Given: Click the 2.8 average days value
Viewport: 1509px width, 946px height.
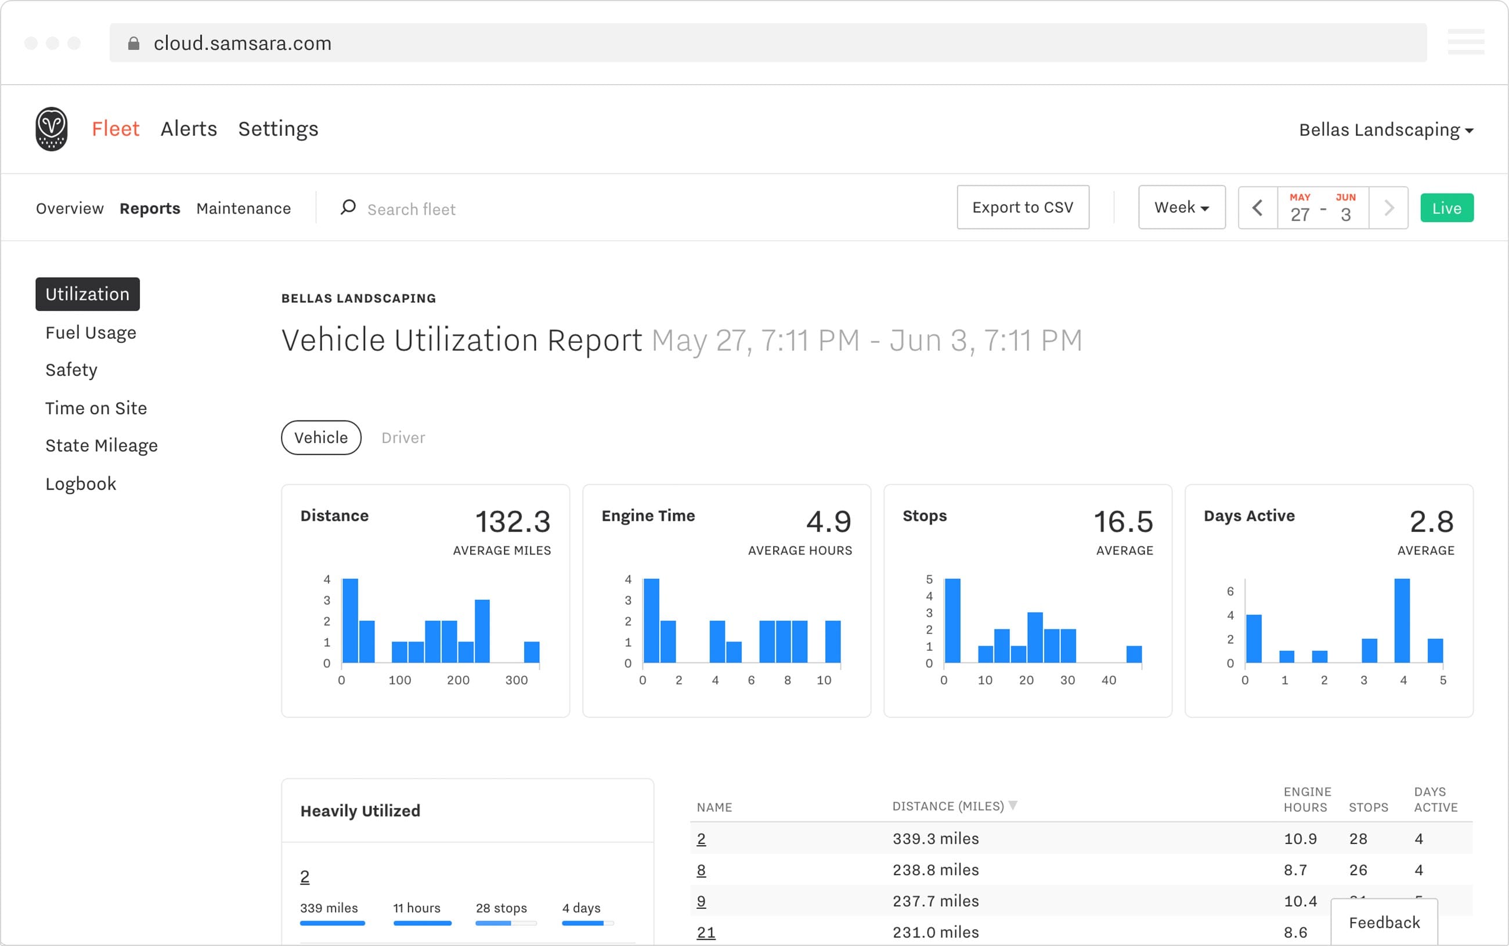Looking at the screenshot, I should click(x=1431, y=522).
